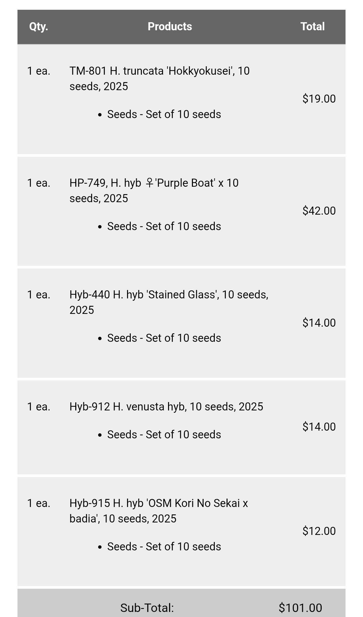363x617 pixels.
Task: Click the seed set option under TM-801
Action: 164,114
